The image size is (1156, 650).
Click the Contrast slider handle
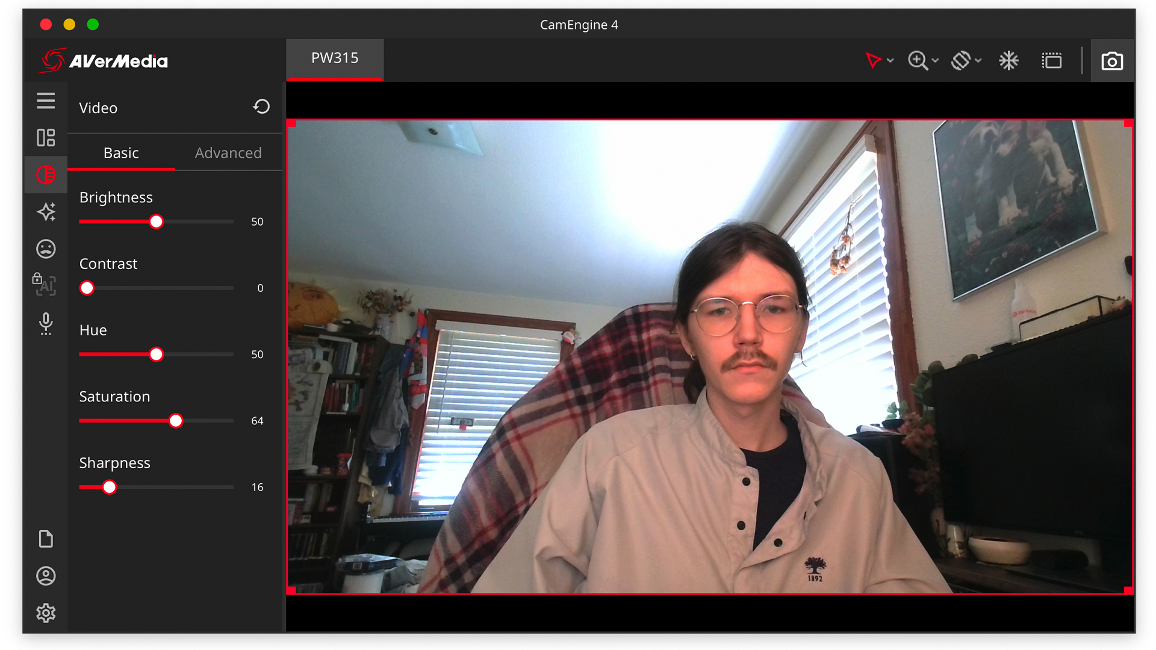[87, 288]
